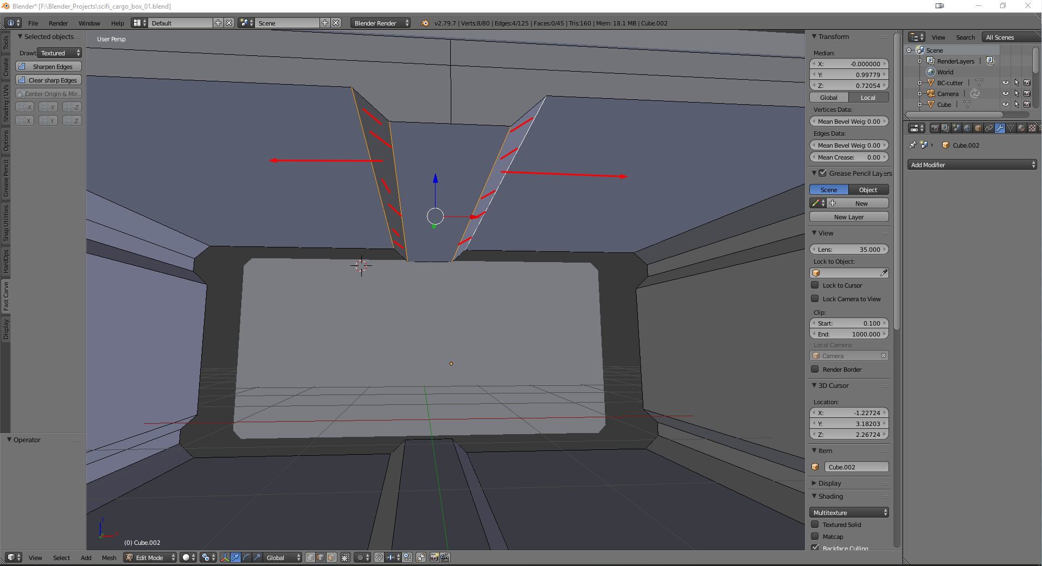Open the World properties tab

click(967, 128)
